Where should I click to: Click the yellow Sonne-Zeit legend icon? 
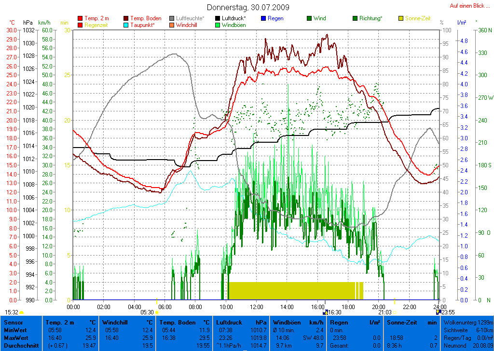(x=401, y=18)
